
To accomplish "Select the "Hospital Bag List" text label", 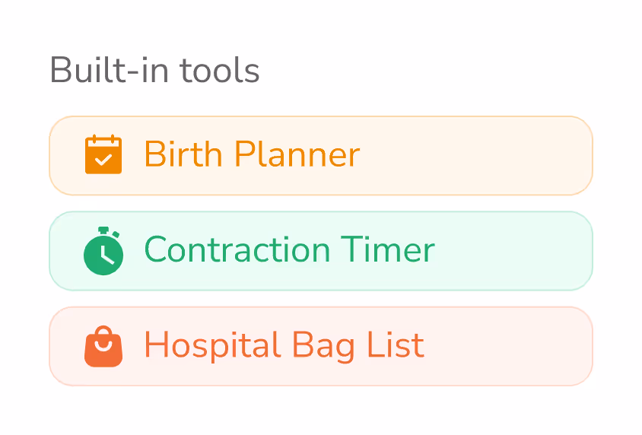I will pos(284,346).
